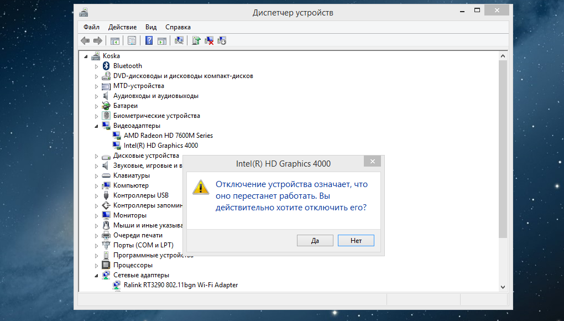564x321 pixels.
Task: Select the Дисковые устройства drive icon
Action: pos(106,157)
